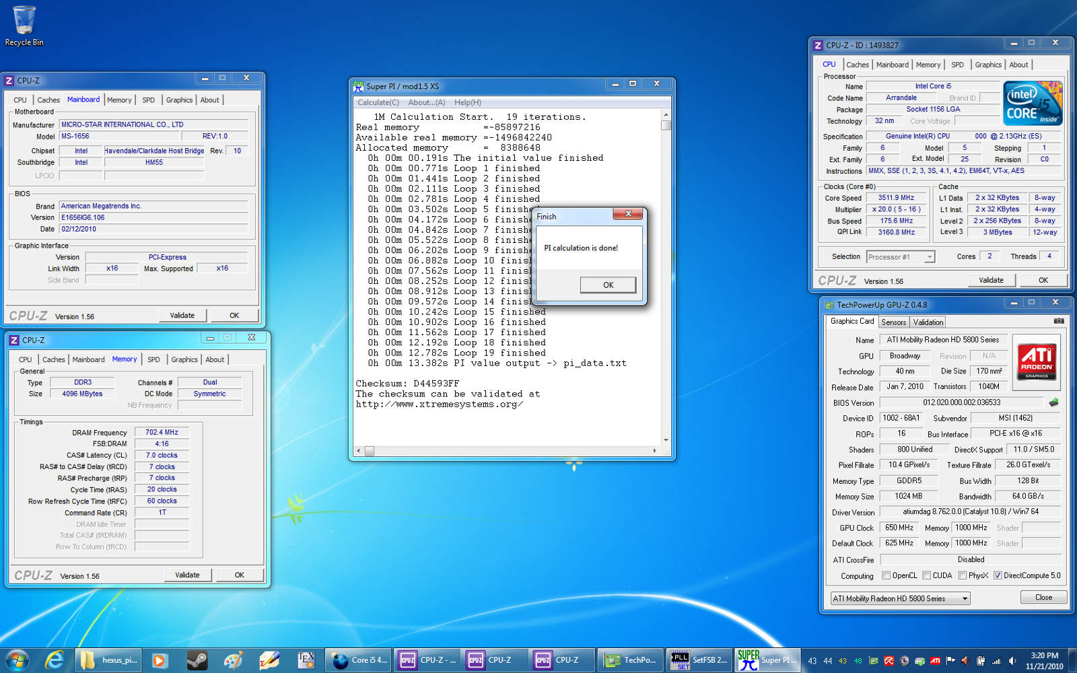This screenshot has height=673, width=1077.
Task: Click the 'Checksum: D44593FF' line in Super PI
Action: (x=407, y=384)
